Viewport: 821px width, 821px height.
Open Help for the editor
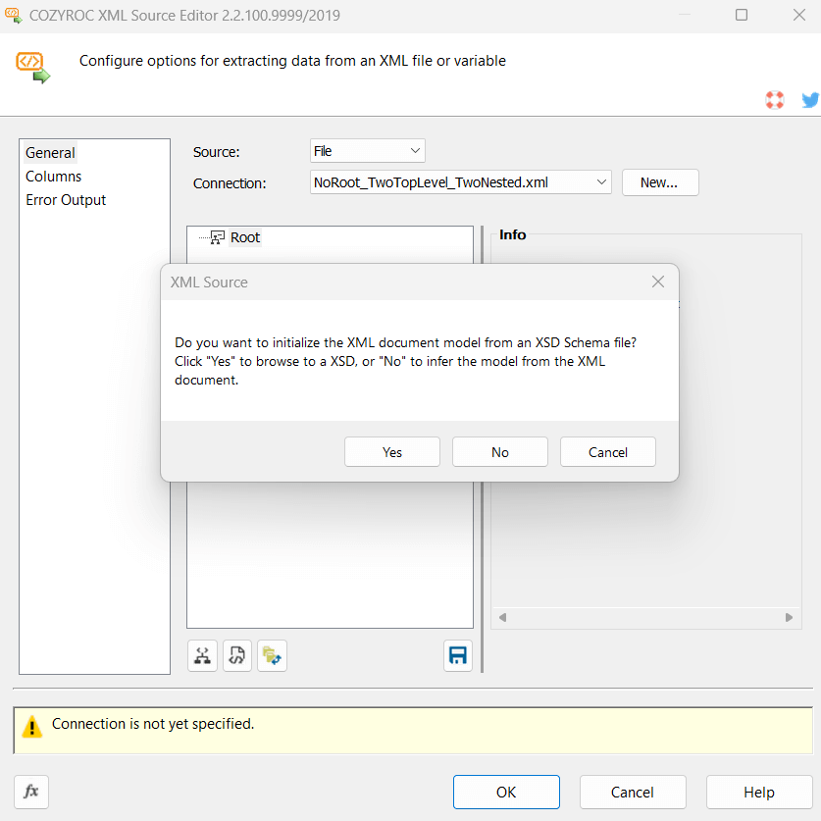tap(759, 792)
